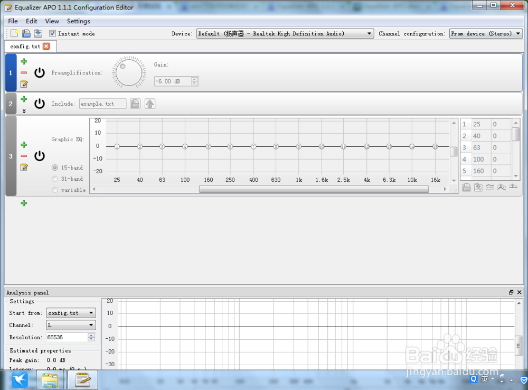
Task: Increase the Resolution value with up arrow
Action: click(91, 335)
